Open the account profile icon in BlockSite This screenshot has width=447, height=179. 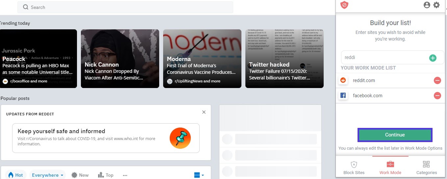[427, 5]
